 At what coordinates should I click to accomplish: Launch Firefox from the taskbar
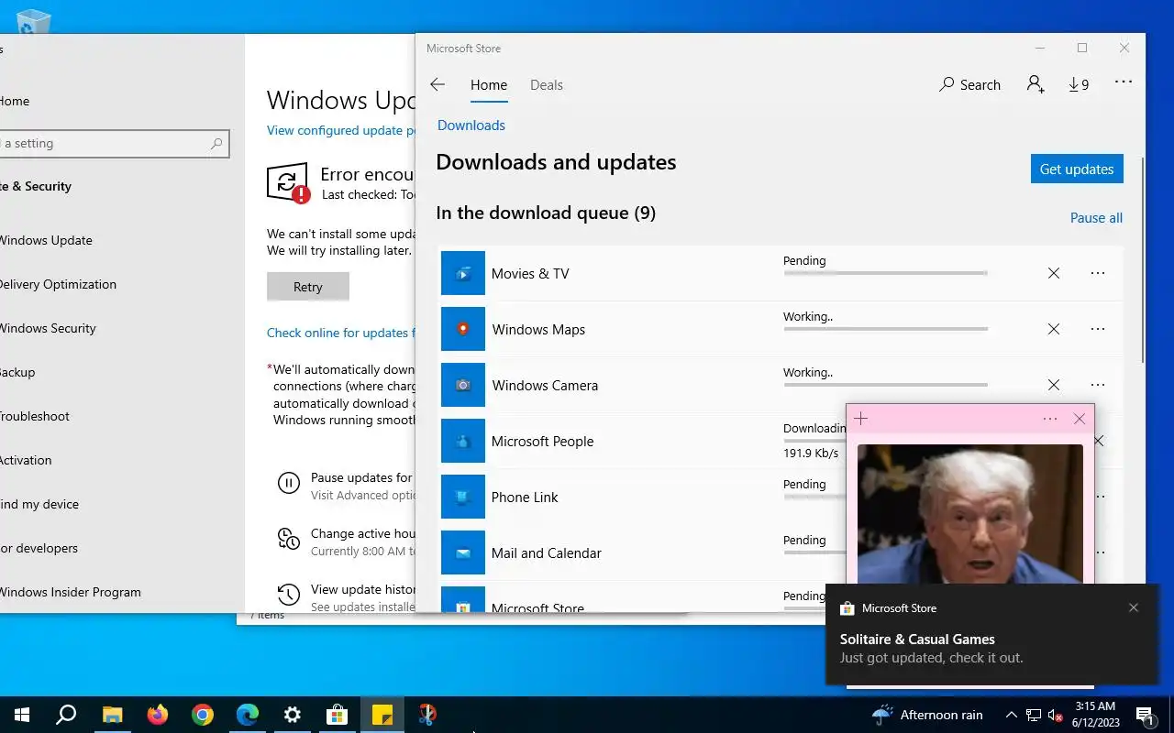point(157,715)
